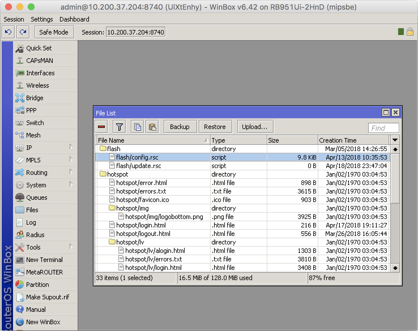This screenshot has height=331, width=418.
Task: Sort by Type column header
Action: click(x=239, y=140)
